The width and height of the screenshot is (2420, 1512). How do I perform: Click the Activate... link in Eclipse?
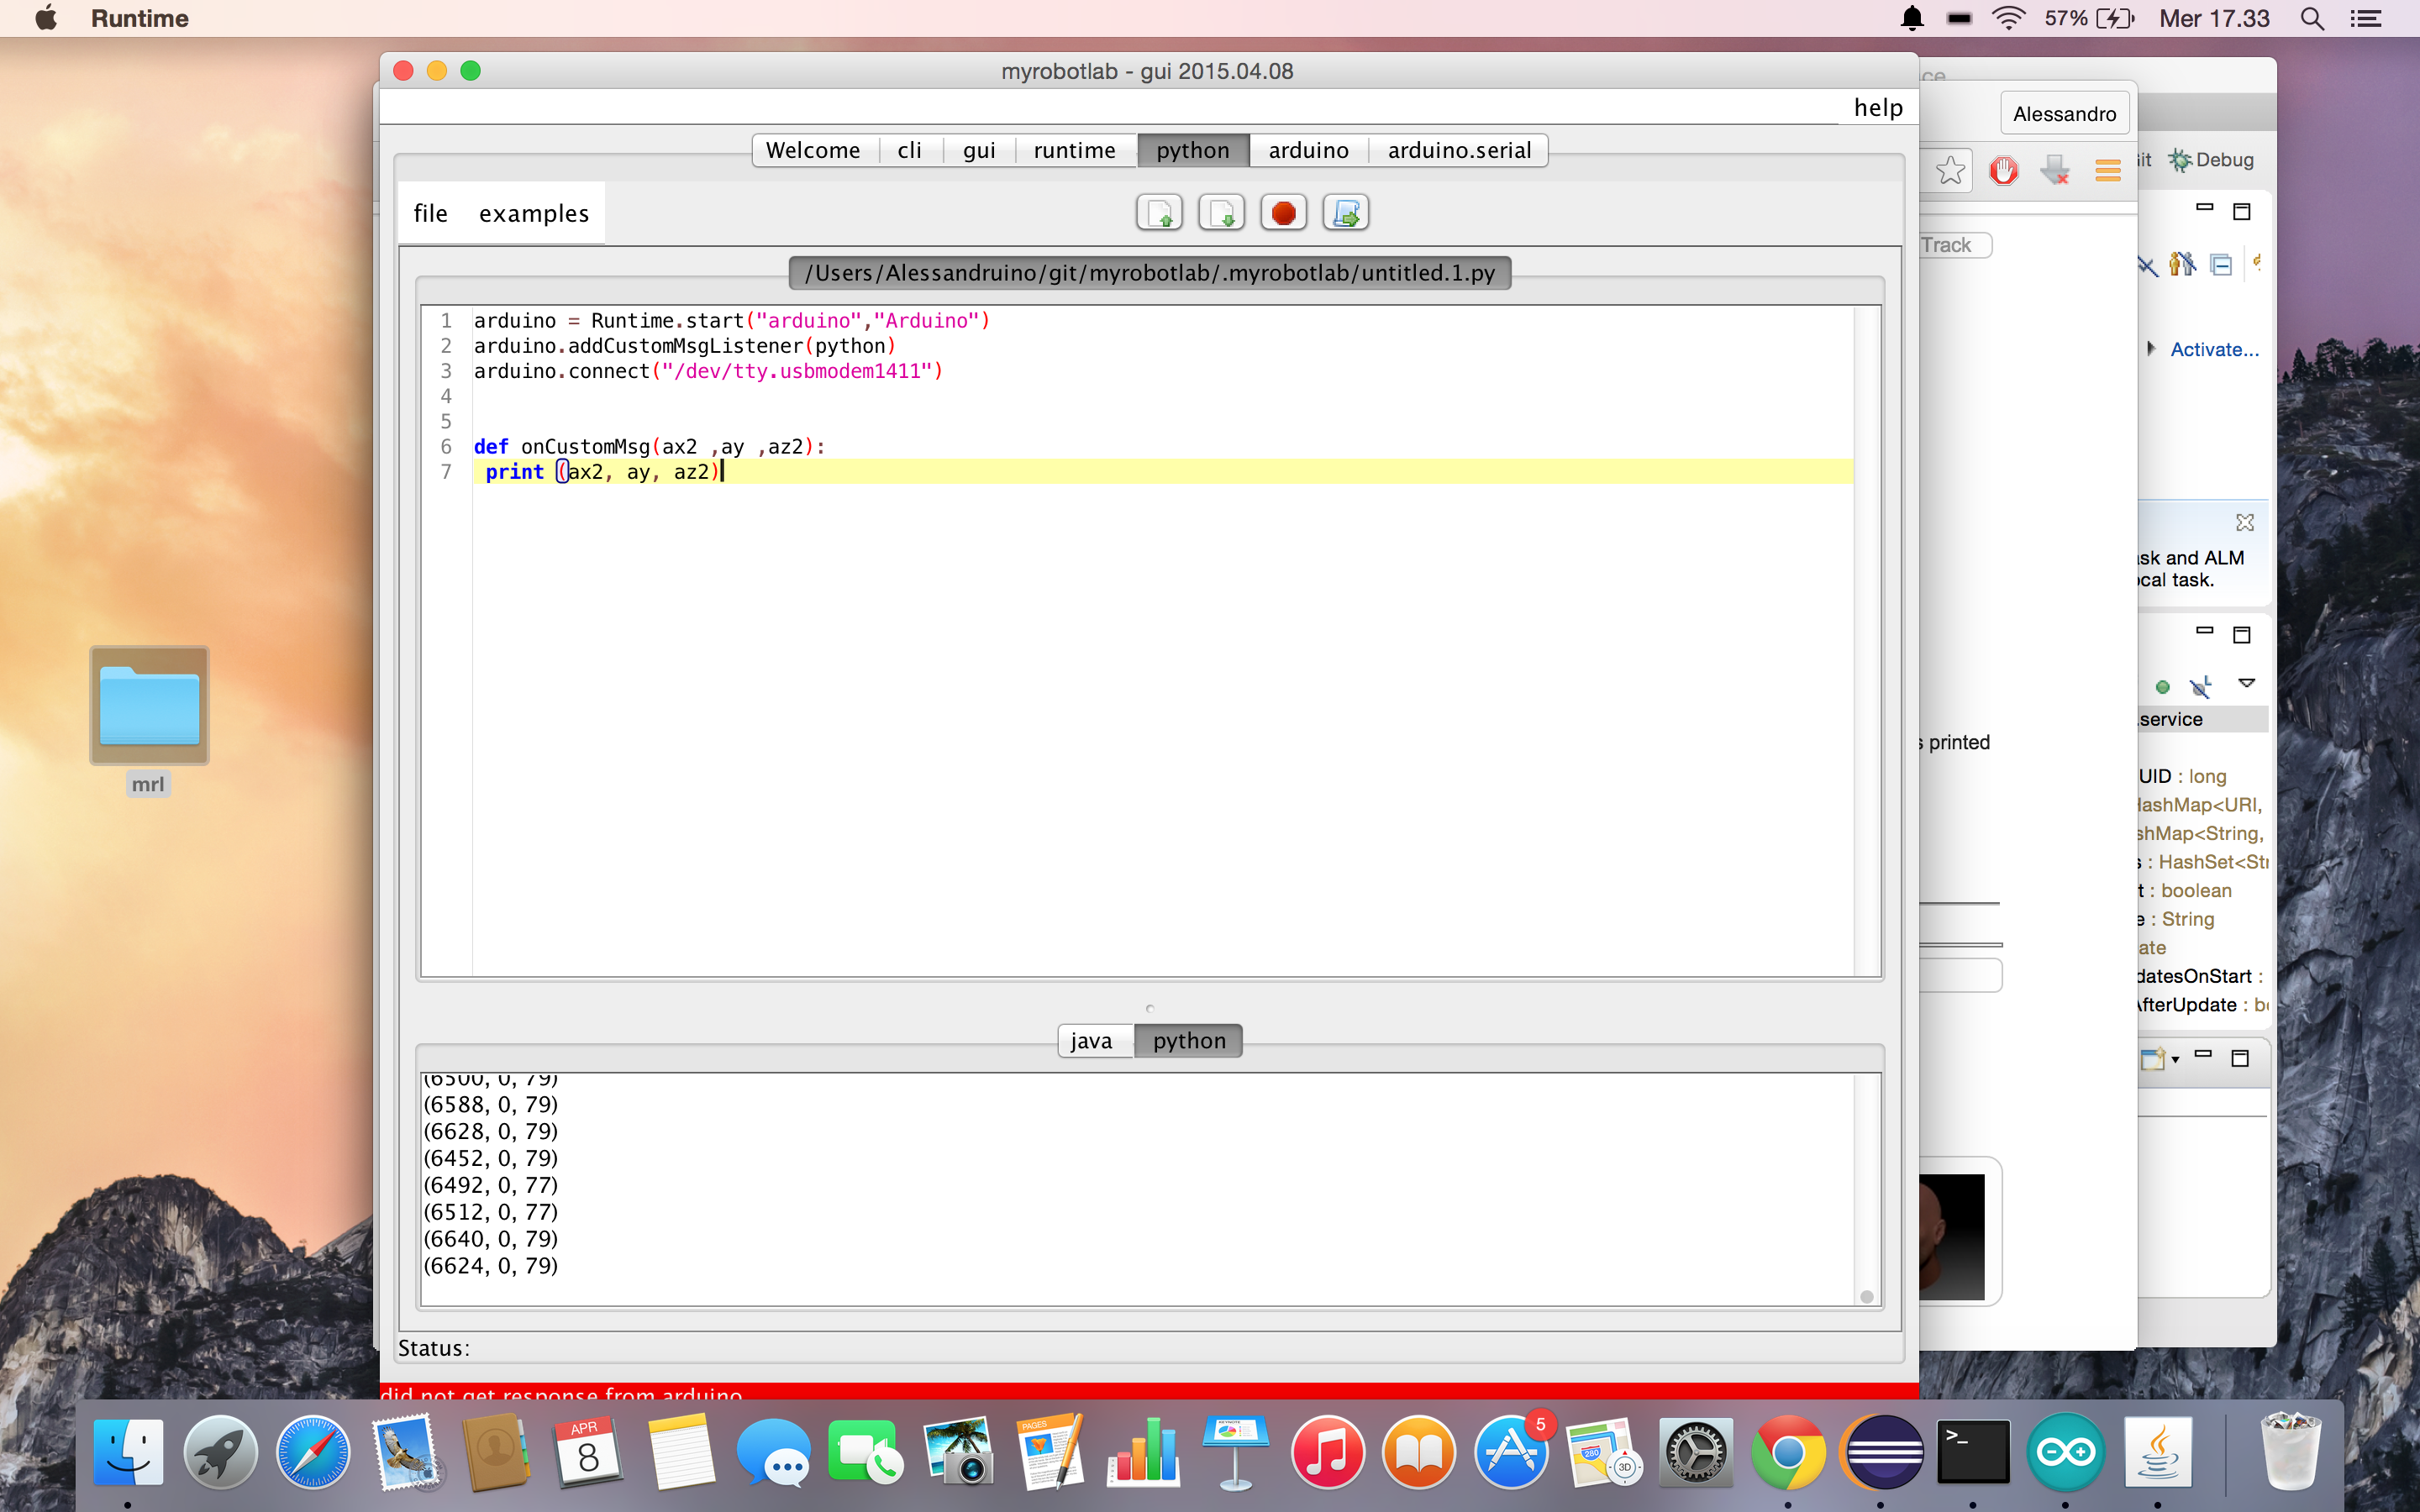click(x=2214, y=349)
